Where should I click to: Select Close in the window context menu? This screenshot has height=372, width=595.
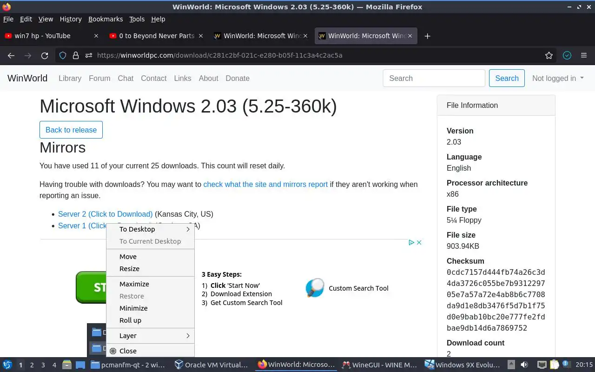[150, 351]
